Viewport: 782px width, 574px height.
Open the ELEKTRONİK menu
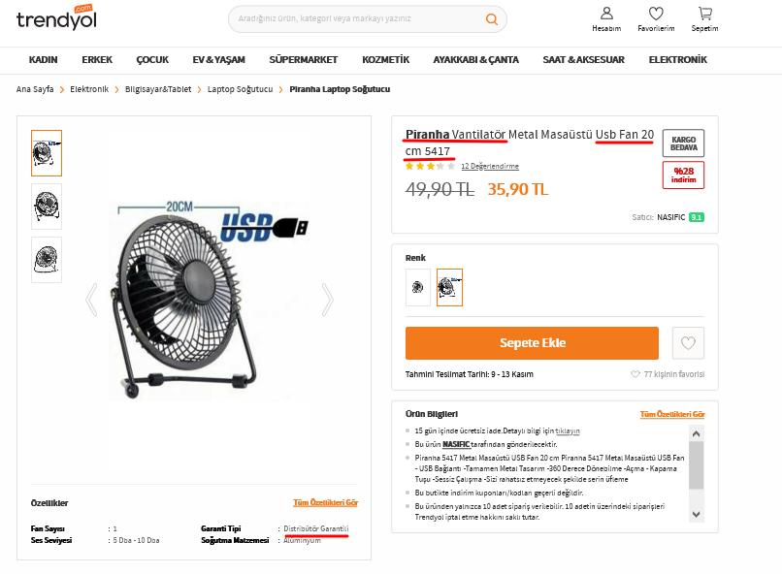[677, 60]
